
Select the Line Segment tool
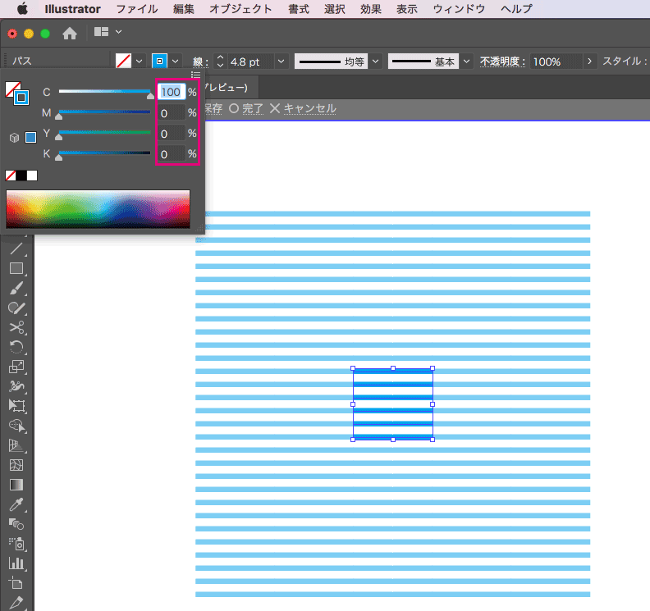pos(16,249)
